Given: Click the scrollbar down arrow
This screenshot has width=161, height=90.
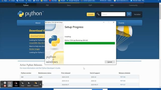Looking at the screenshot, I should [x=160, y=87].
